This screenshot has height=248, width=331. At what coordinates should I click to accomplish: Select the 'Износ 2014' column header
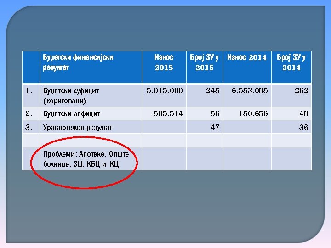[x=247, y=57]
